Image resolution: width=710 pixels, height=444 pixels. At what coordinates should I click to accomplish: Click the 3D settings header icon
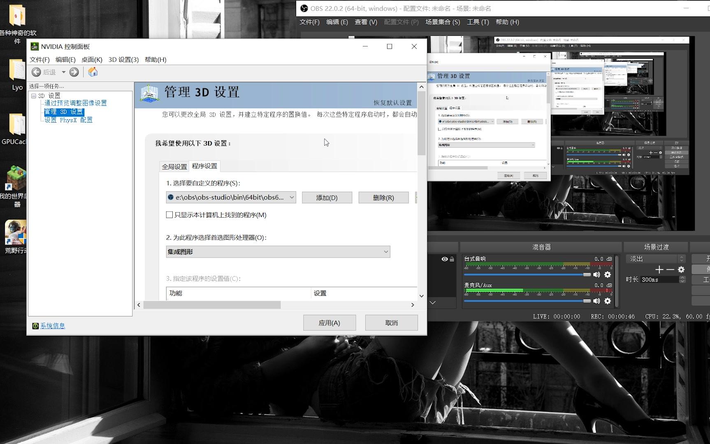149,93
